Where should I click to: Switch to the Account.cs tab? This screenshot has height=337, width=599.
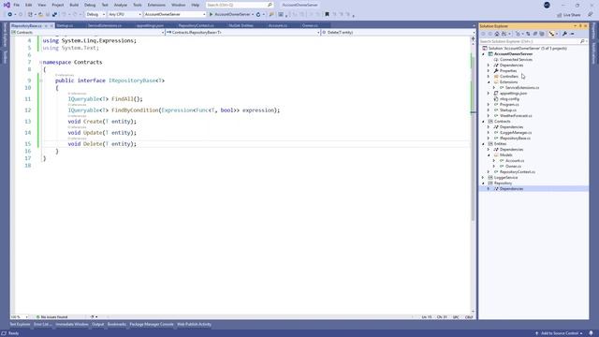coord(278,25)
